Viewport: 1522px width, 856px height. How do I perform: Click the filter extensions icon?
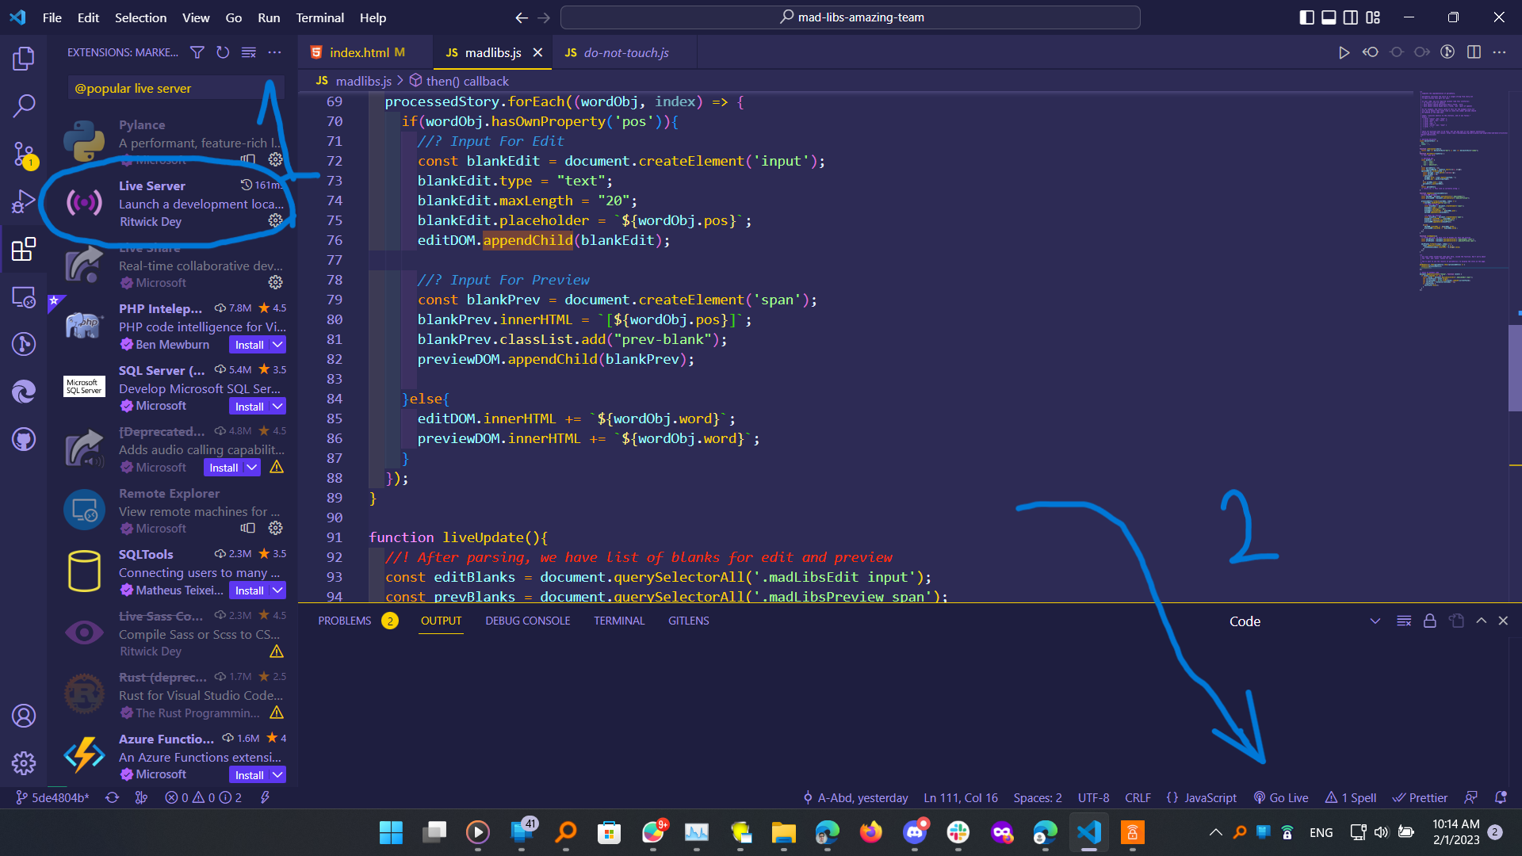point(197,52)
